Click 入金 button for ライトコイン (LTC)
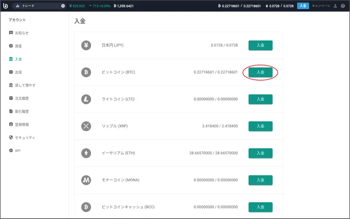 click(x=261, y=99)
